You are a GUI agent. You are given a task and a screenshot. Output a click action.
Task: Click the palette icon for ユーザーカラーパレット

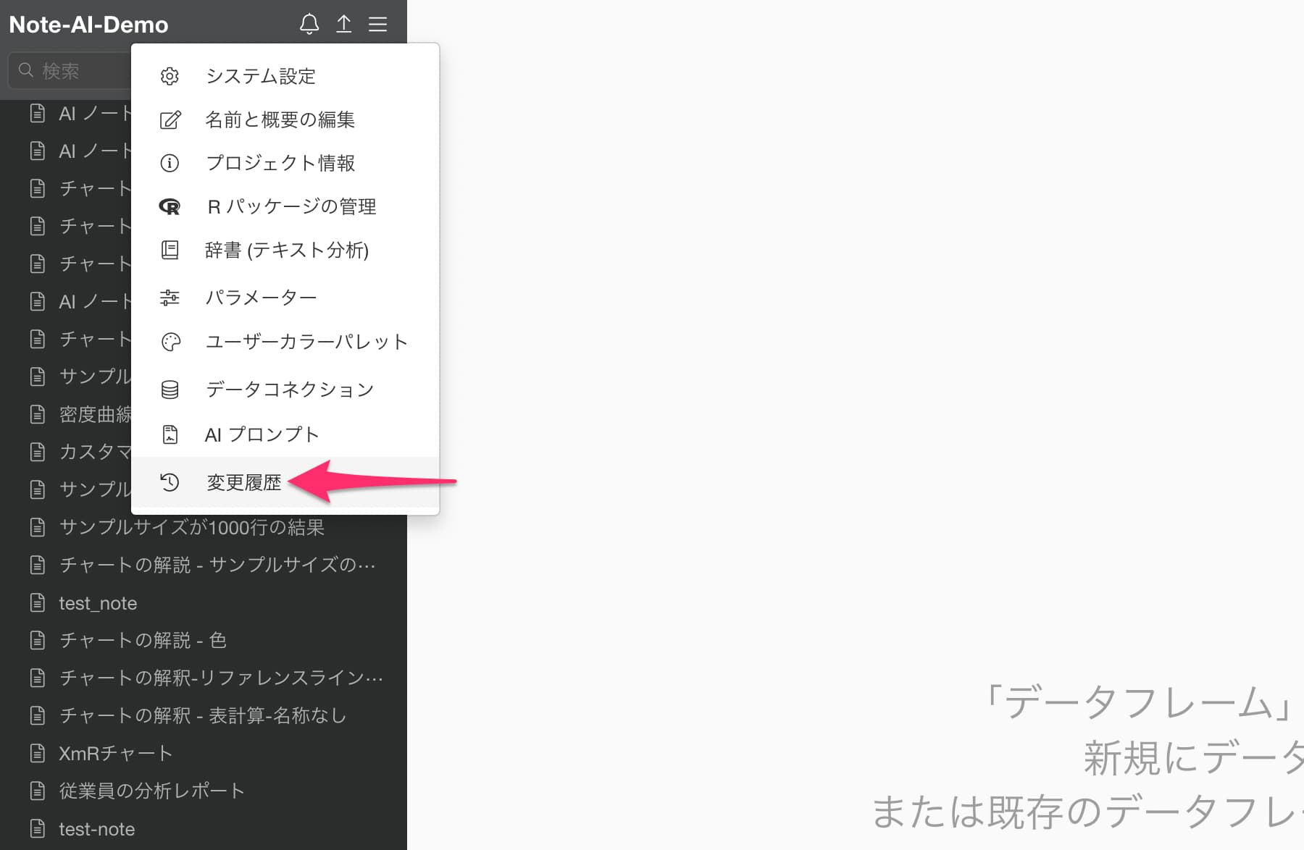tap(170, 342)
